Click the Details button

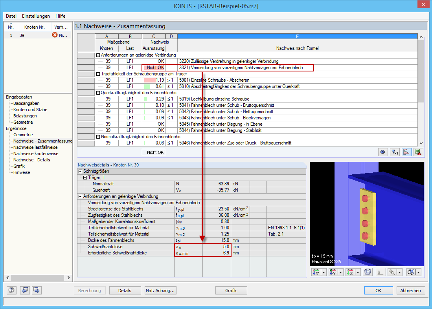125,290
